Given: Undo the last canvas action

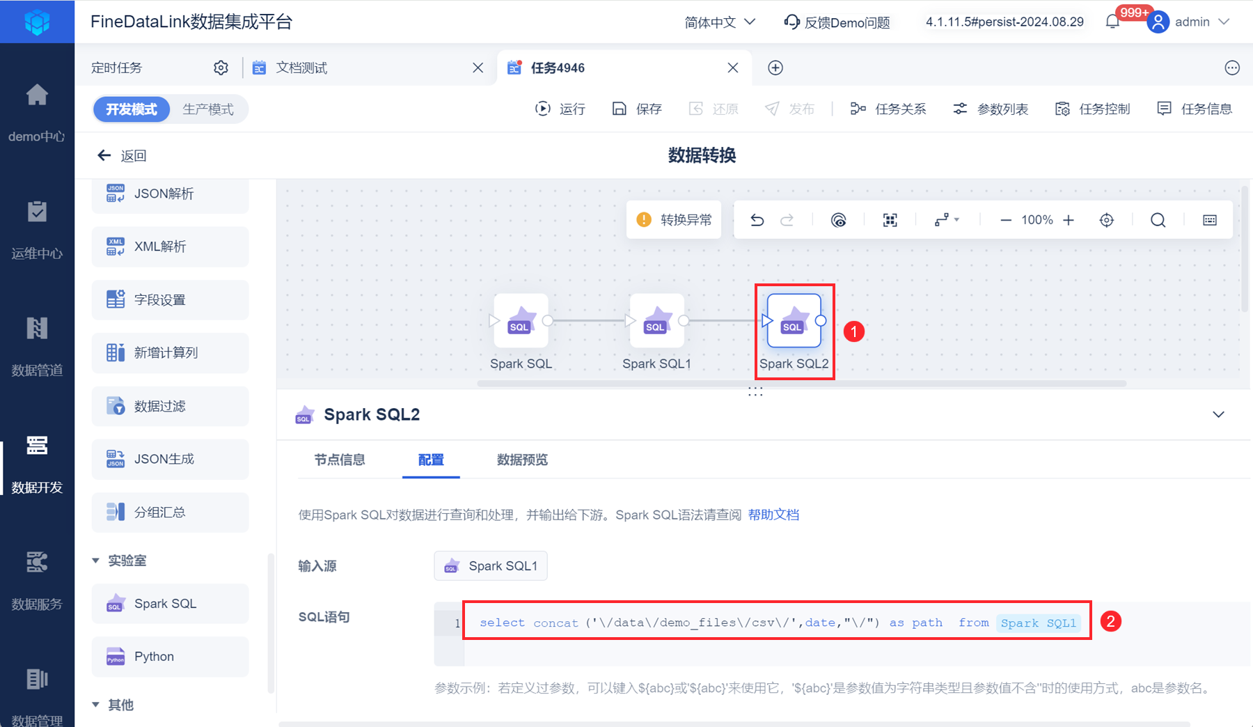Looking at the screenshot, I should point(757,220).
